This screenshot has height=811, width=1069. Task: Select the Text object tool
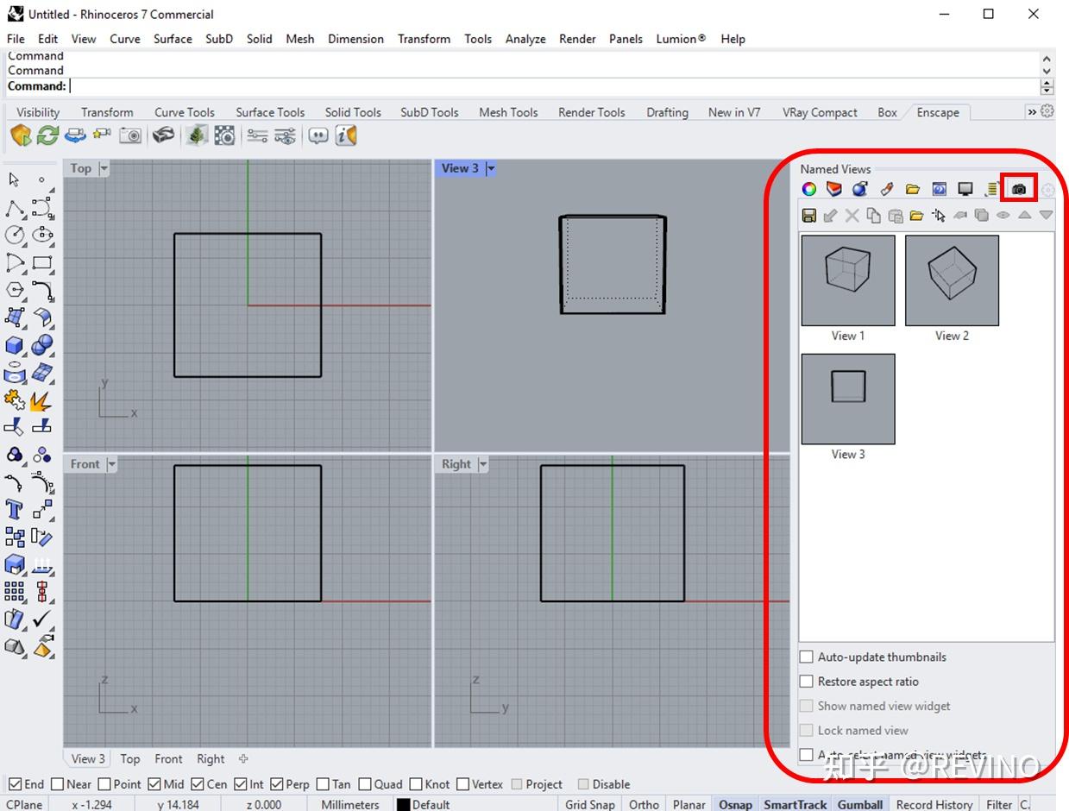tap(15, 508)
